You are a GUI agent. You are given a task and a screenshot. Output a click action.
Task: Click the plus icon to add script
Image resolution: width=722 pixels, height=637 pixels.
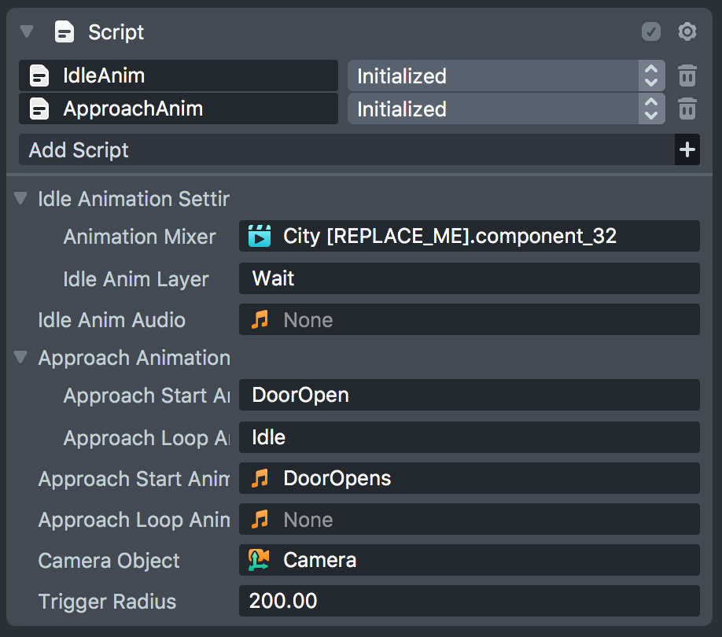coord(687,149)
